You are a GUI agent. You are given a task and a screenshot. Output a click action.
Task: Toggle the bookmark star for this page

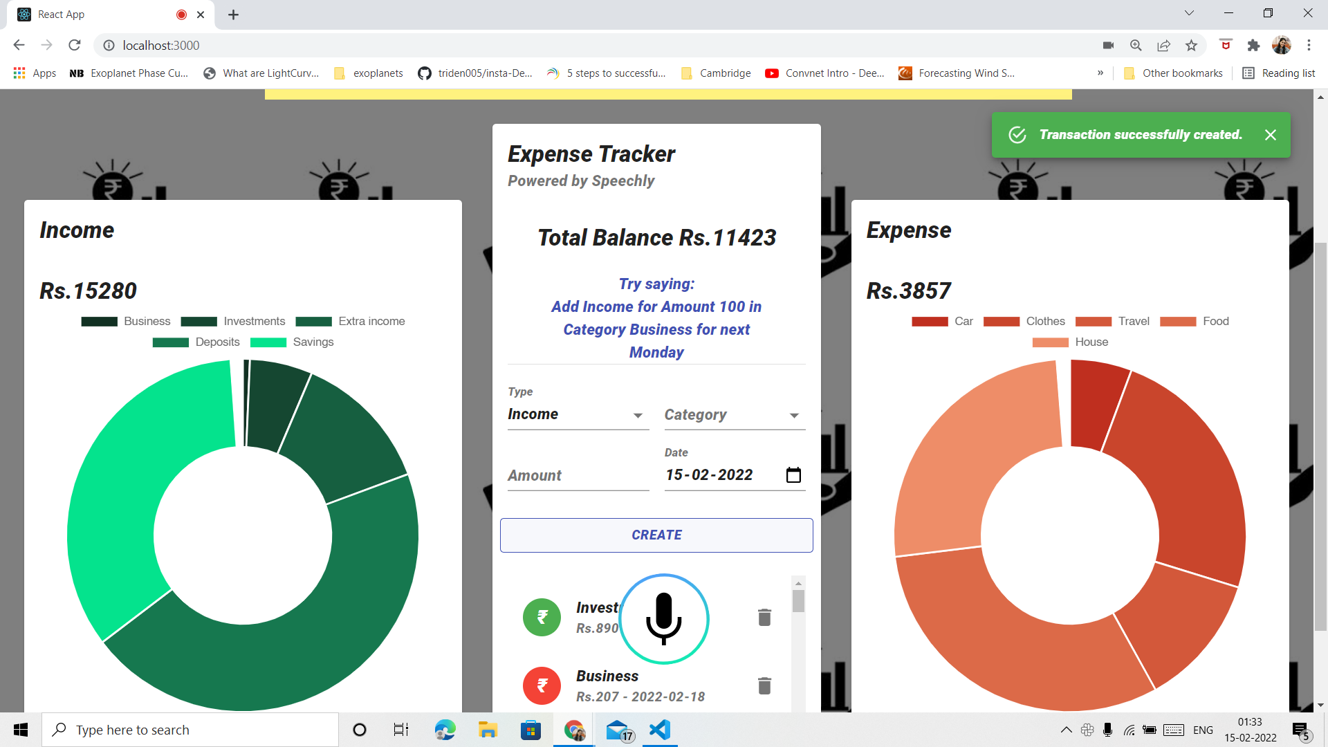pos(1191,45)
